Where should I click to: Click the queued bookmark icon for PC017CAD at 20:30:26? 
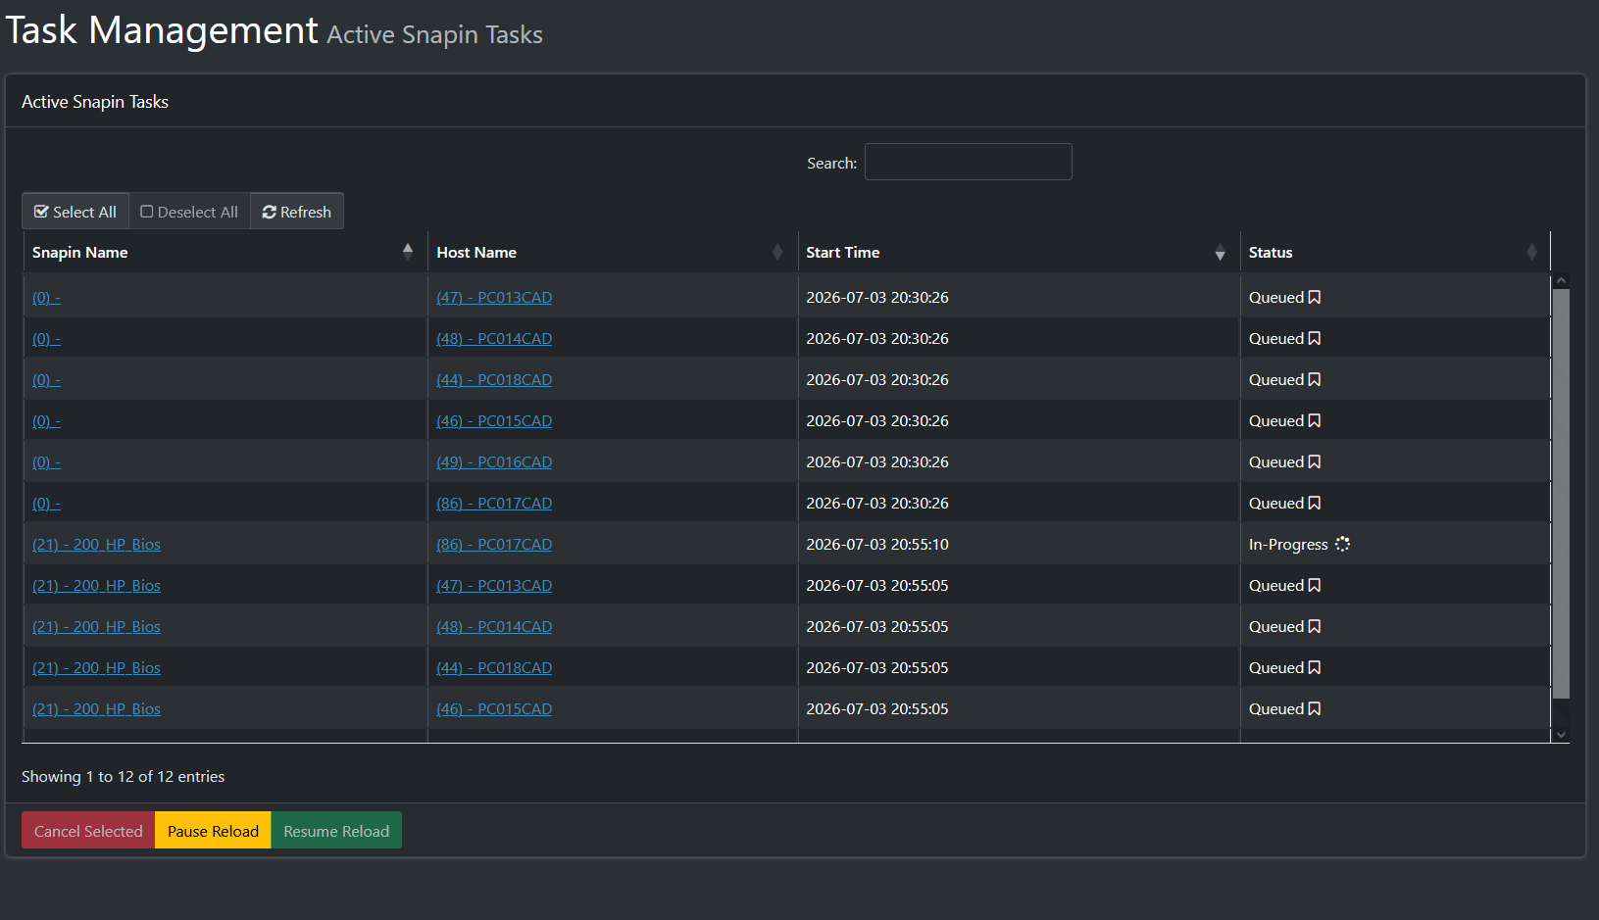click(x=1315, y=503)
